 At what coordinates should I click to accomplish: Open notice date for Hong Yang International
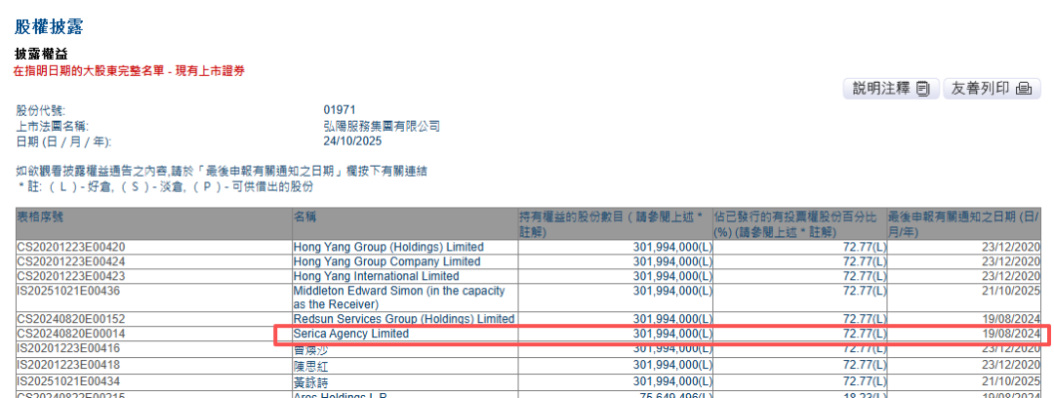click(1012, 276)
